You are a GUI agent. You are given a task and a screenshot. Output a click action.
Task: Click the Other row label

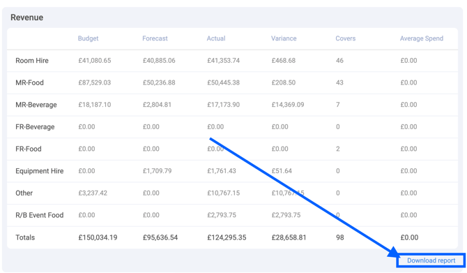(24, 193)
